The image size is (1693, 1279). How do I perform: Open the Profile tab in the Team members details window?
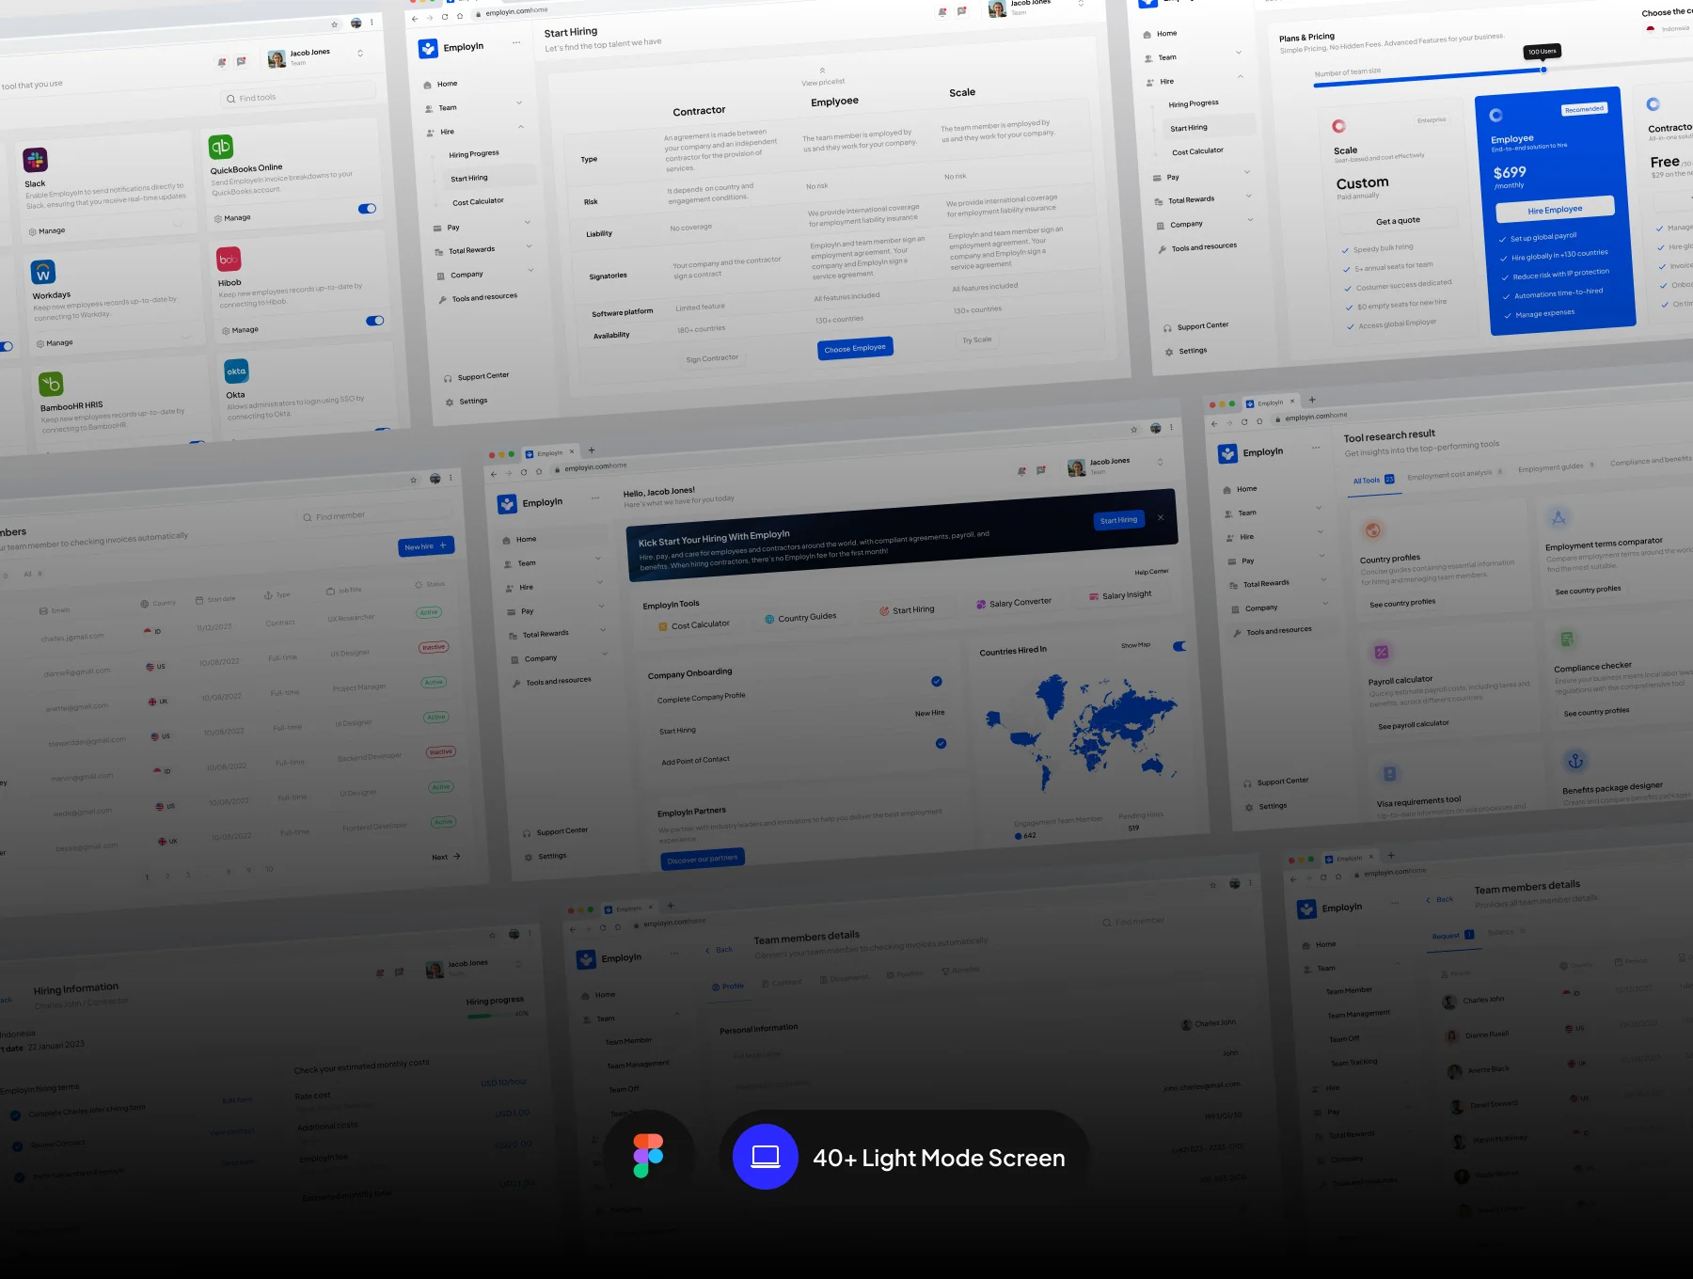click(x=728, y=987)
